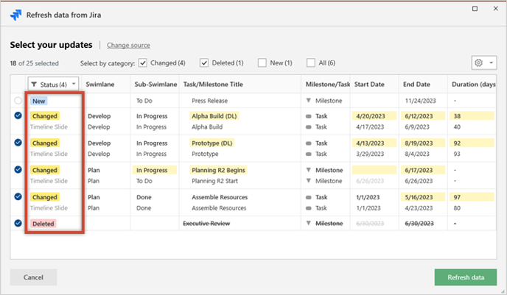Open the Status (4) filter dropdown
The image size is (507, 295).
point(53,85)
